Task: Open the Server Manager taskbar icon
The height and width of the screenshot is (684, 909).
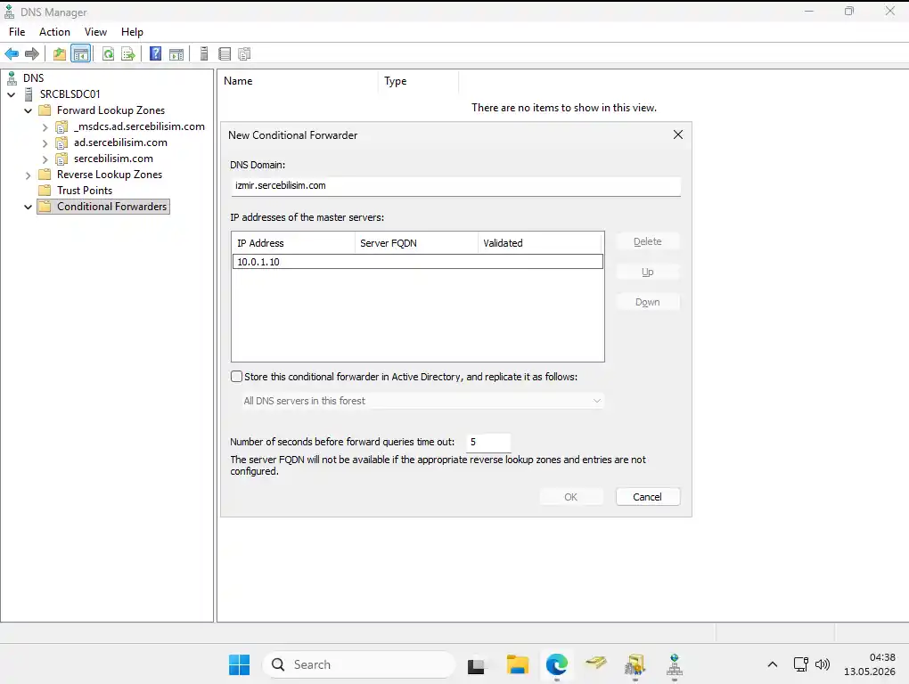Action: pyautogui.click(x=635, y=664)
